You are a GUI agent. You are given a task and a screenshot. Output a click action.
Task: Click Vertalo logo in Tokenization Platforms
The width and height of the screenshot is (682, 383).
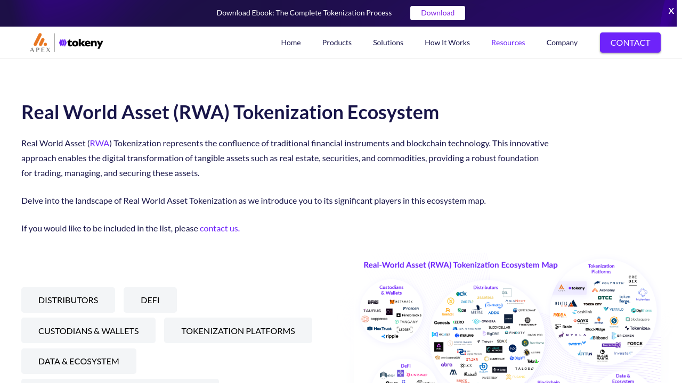click(x=613, y=309)
